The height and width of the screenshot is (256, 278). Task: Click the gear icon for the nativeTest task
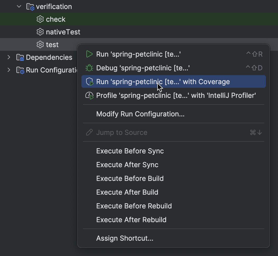(40, 32)
